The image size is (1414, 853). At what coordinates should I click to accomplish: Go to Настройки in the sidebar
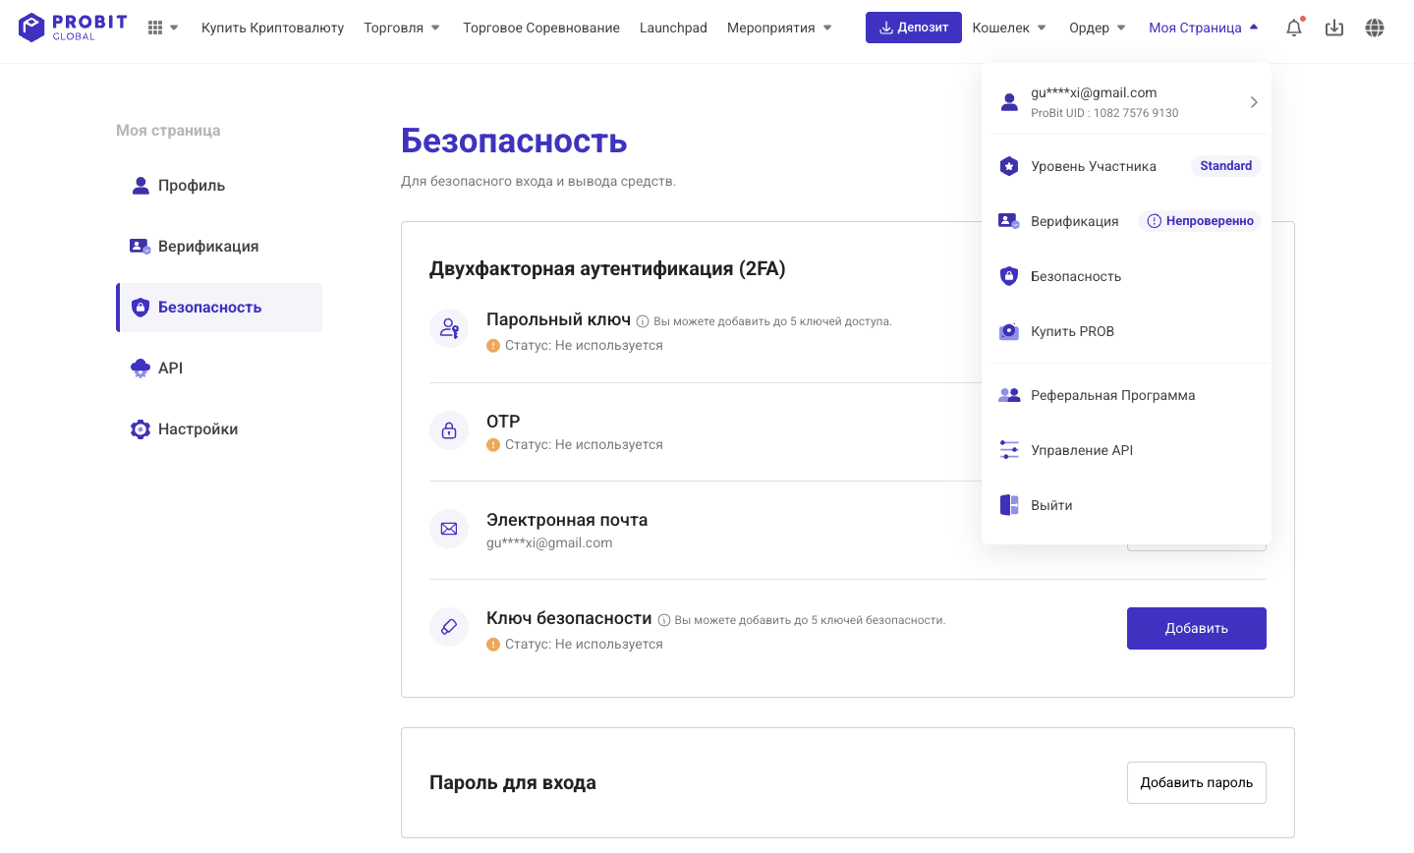(198, 429)
